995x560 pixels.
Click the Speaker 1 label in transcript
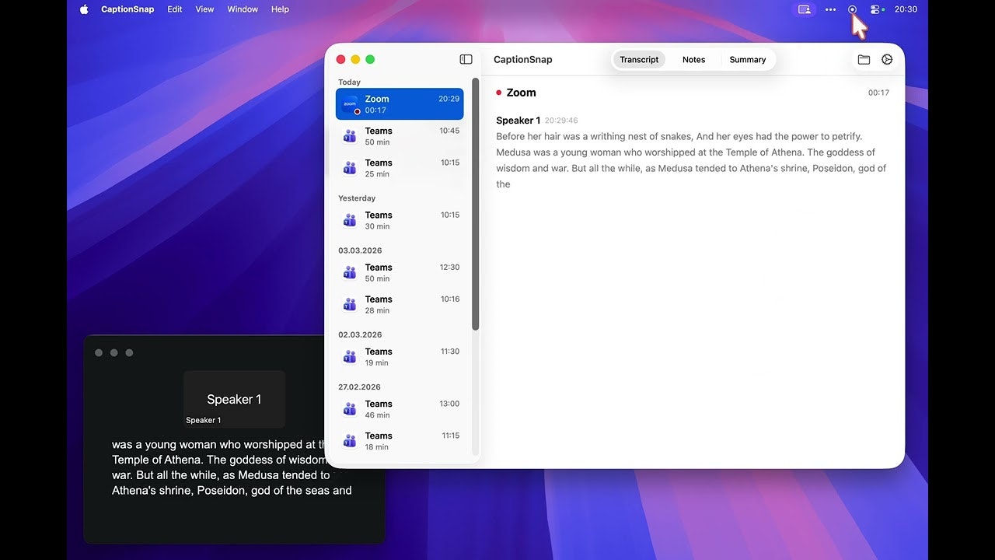pyautogui.click(x=518, y=121)
